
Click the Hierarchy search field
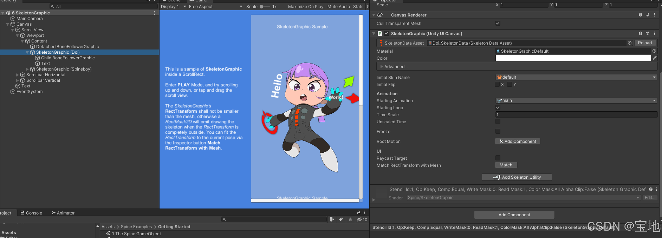click(x=104, y=6)
